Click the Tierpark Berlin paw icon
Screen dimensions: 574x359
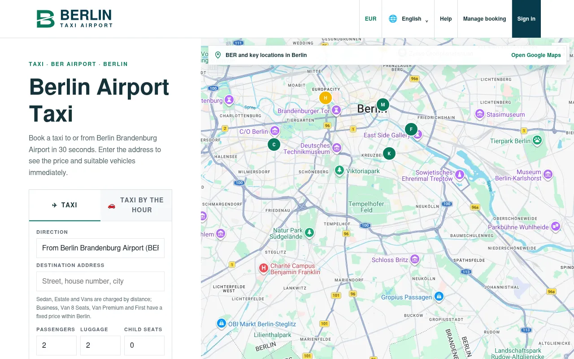[537, 140]
